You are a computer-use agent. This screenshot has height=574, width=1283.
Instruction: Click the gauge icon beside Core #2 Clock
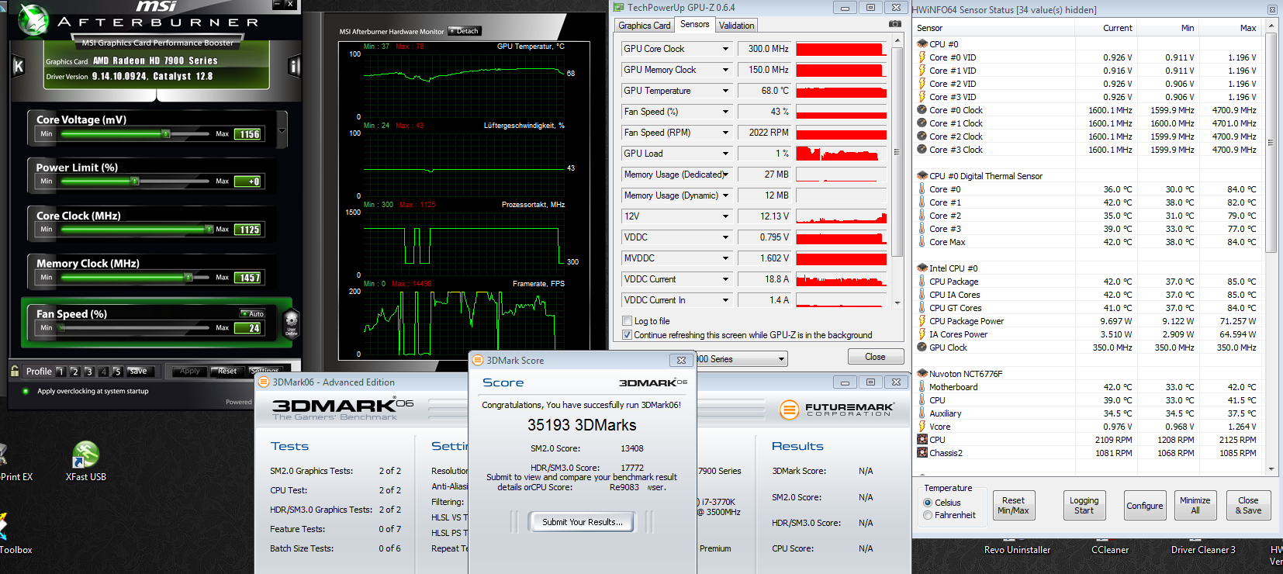(x=922, y=137)
